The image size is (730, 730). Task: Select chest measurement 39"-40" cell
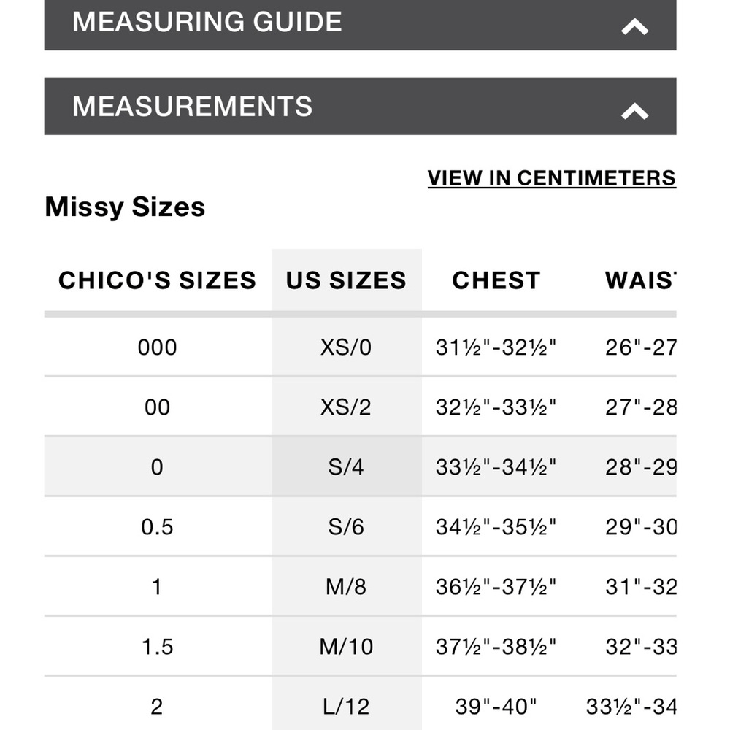tap(496, 707)
